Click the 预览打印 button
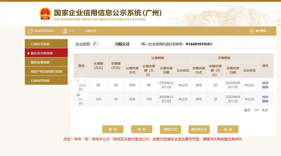This screenshot has width=281, height=156. point(170,129)
